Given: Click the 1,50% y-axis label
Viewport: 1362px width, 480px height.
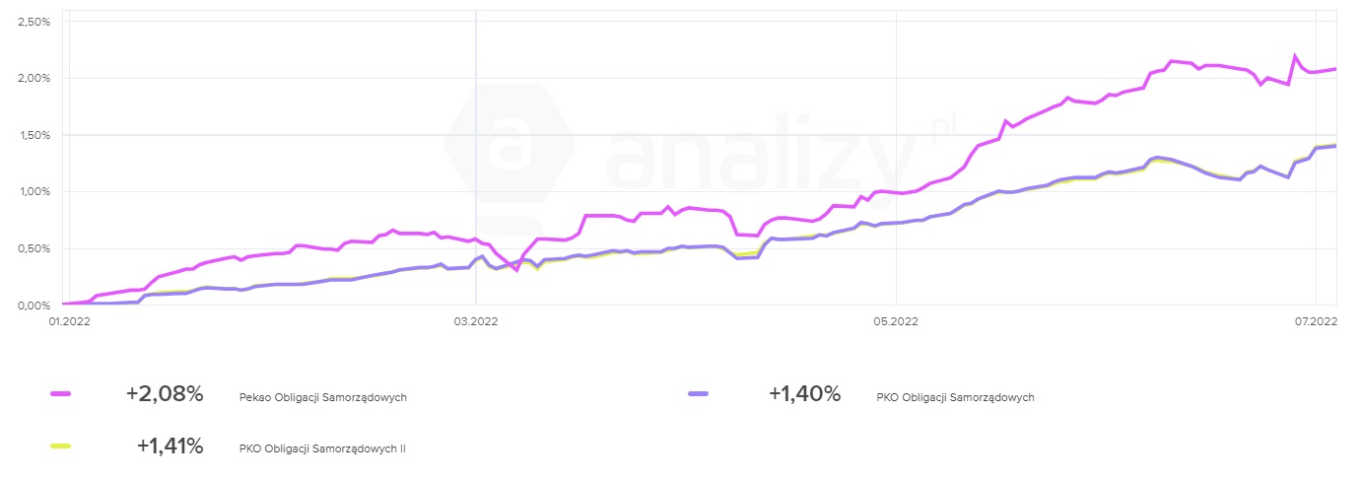Looking at the screenshot, I should click(x=34, y=135).
